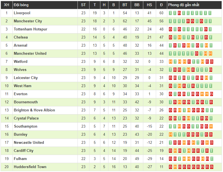
Task: Click Huddersfield Town's orange H badge
Action: [175, 167]
